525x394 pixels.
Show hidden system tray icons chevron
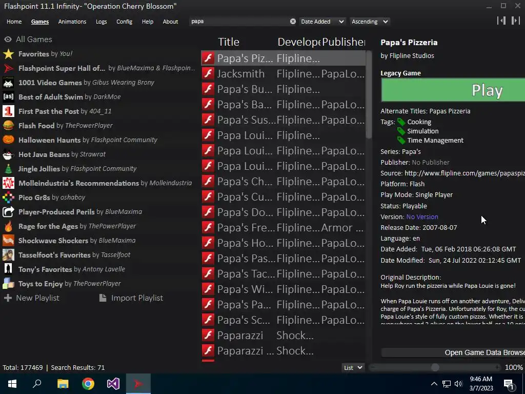[434, 384]
